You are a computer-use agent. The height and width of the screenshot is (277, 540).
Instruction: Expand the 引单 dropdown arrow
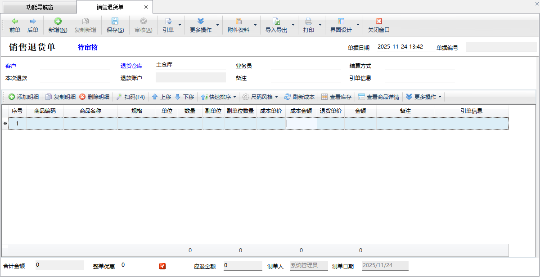(x=180, y=25)
